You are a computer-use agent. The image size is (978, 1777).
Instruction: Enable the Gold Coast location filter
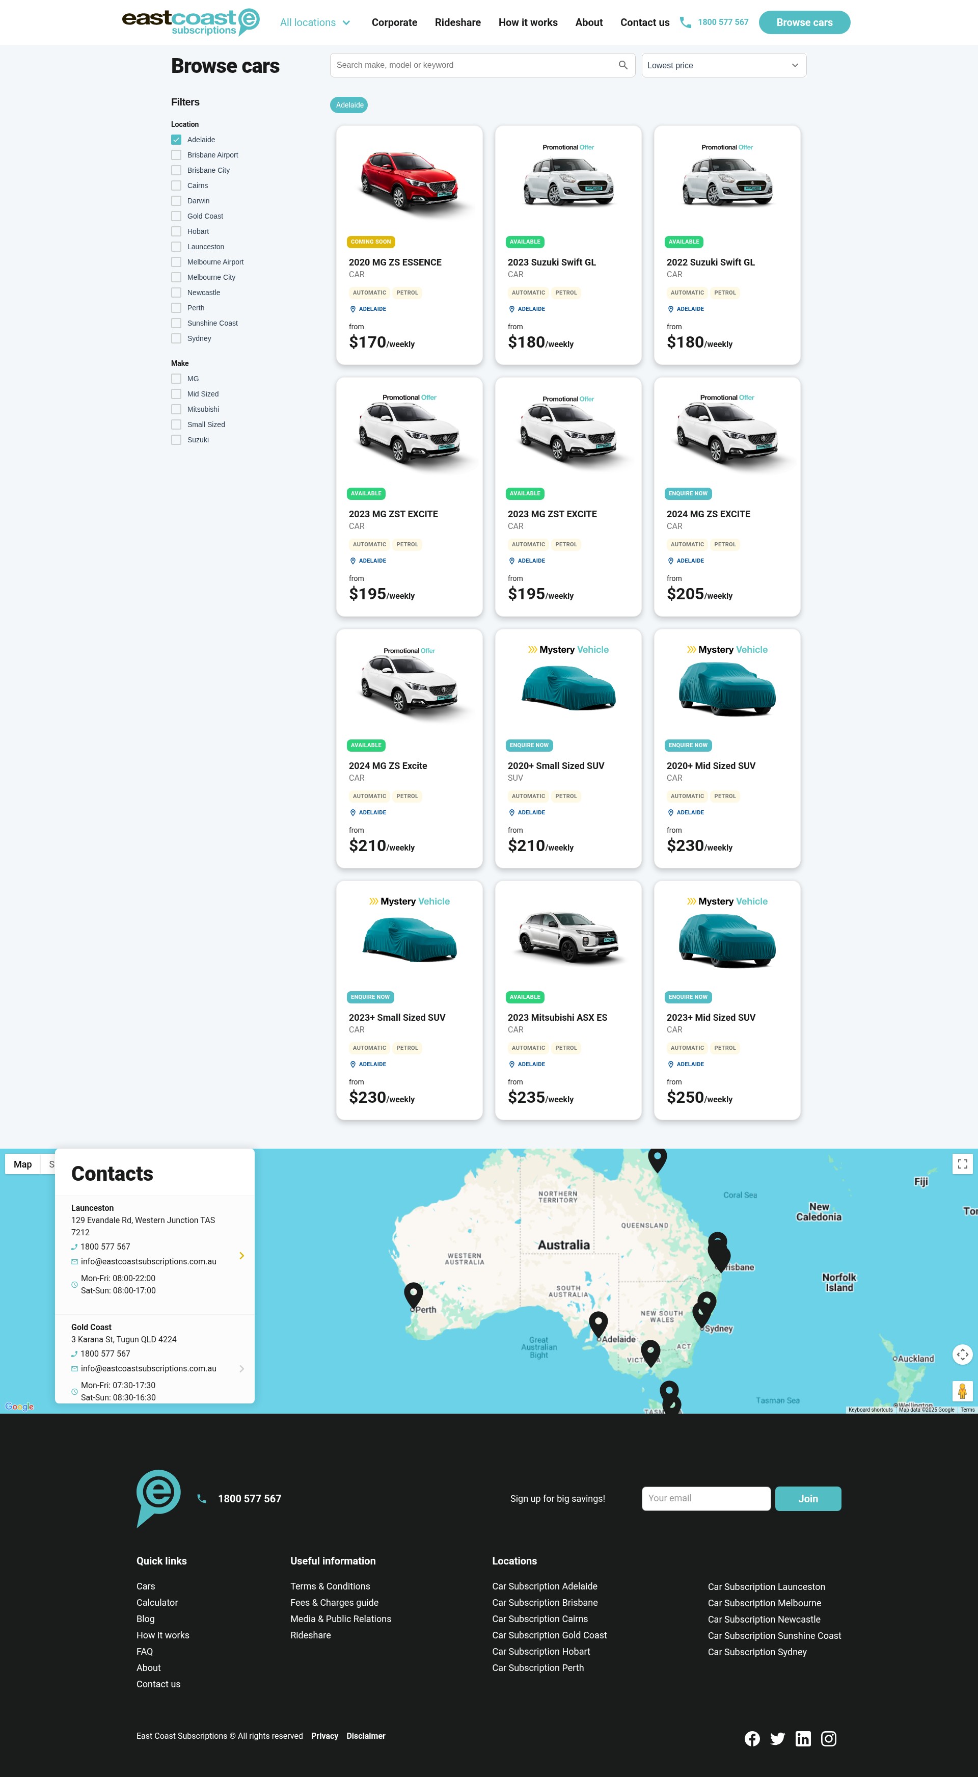coord(176,216)
